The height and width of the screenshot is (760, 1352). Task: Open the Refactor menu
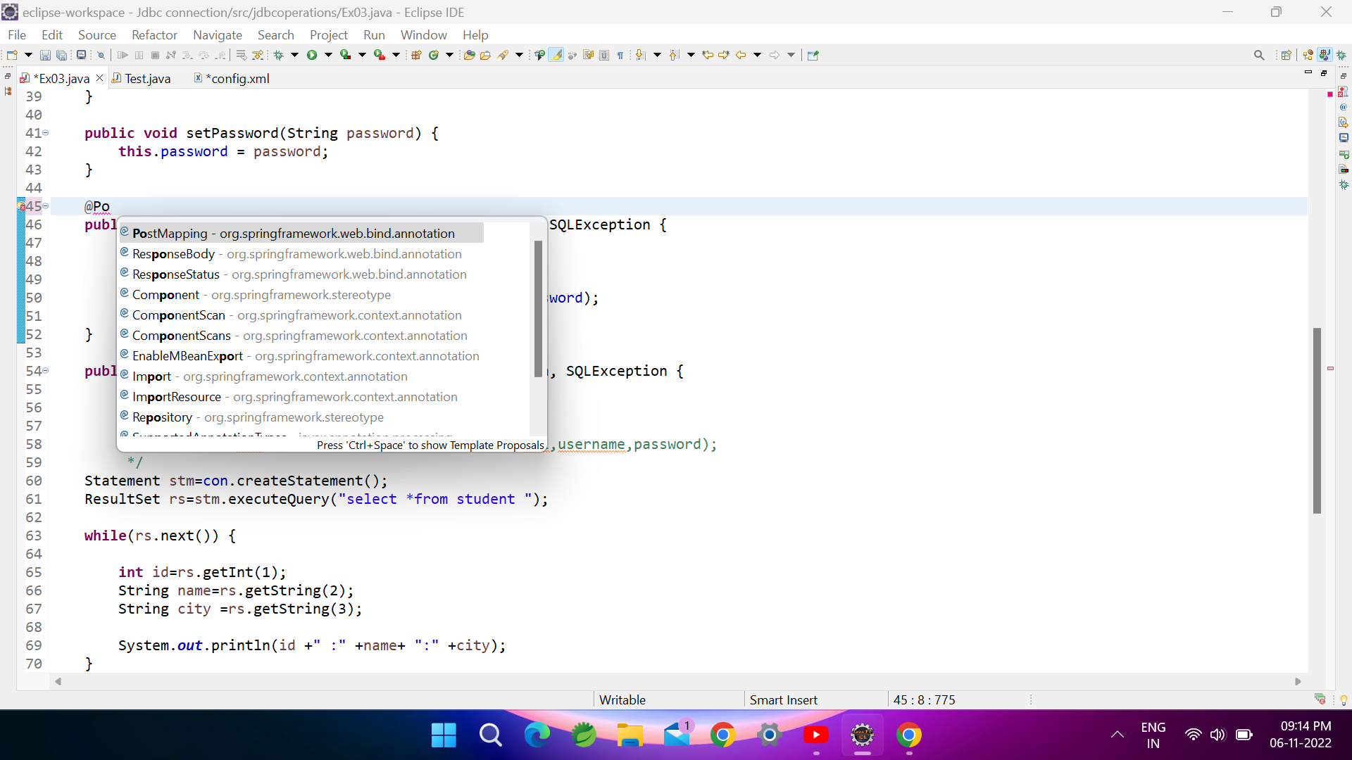pyautogui.click(x=154, y=35)
